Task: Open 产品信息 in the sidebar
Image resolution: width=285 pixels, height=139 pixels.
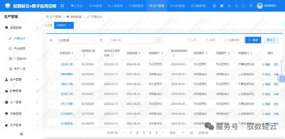Action: (x=19, y=49)
